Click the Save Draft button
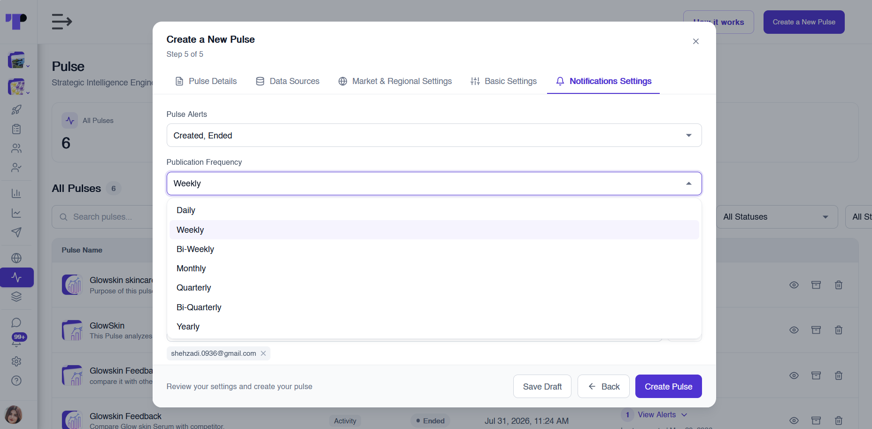Screen dimensions: 872x429 point(542,386)
